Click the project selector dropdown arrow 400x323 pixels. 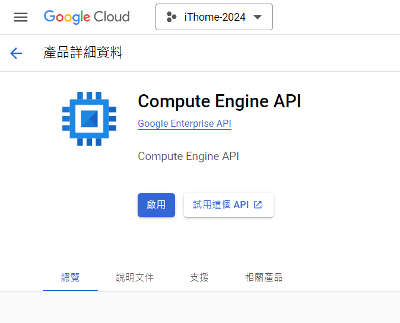[x=258, y=17]
